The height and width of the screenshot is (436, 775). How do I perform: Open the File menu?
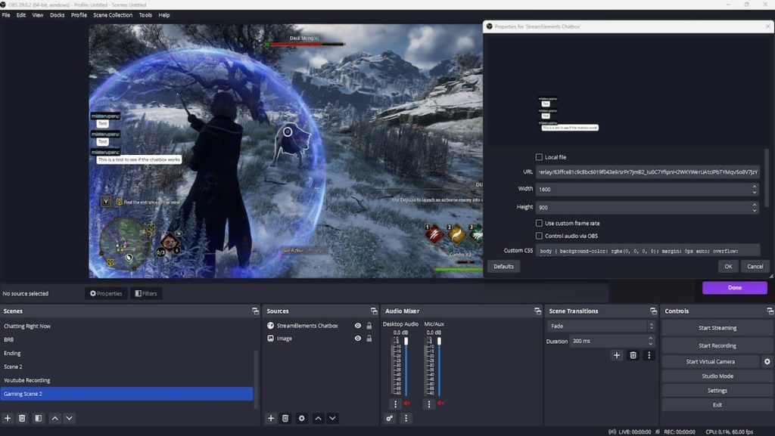pyautogui.click(x=6, y=15)
